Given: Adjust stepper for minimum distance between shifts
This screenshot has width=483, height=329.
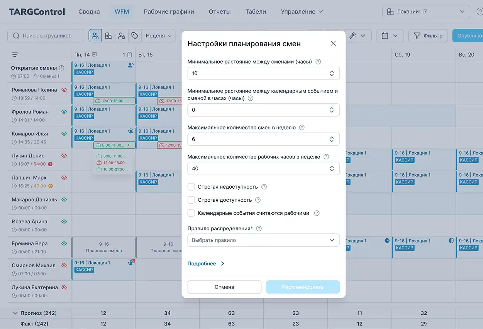Looking at the screenshot, I should coord(332,73).
